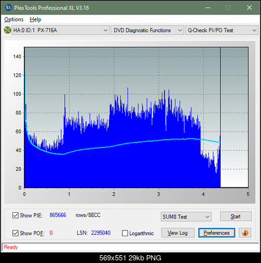Click the POF count value 0
The image size is (261, 263).
(x=51, y=233)
